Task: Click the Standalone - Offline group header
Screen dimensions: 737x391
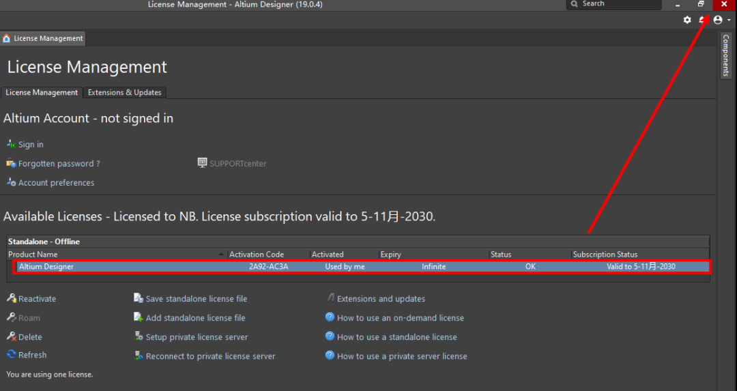Action: click(358, 242)
